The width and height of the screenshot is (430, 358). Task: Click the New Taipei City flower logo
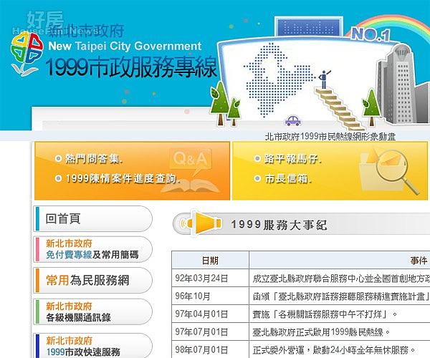pyautogui.click(x=26, y=52)
